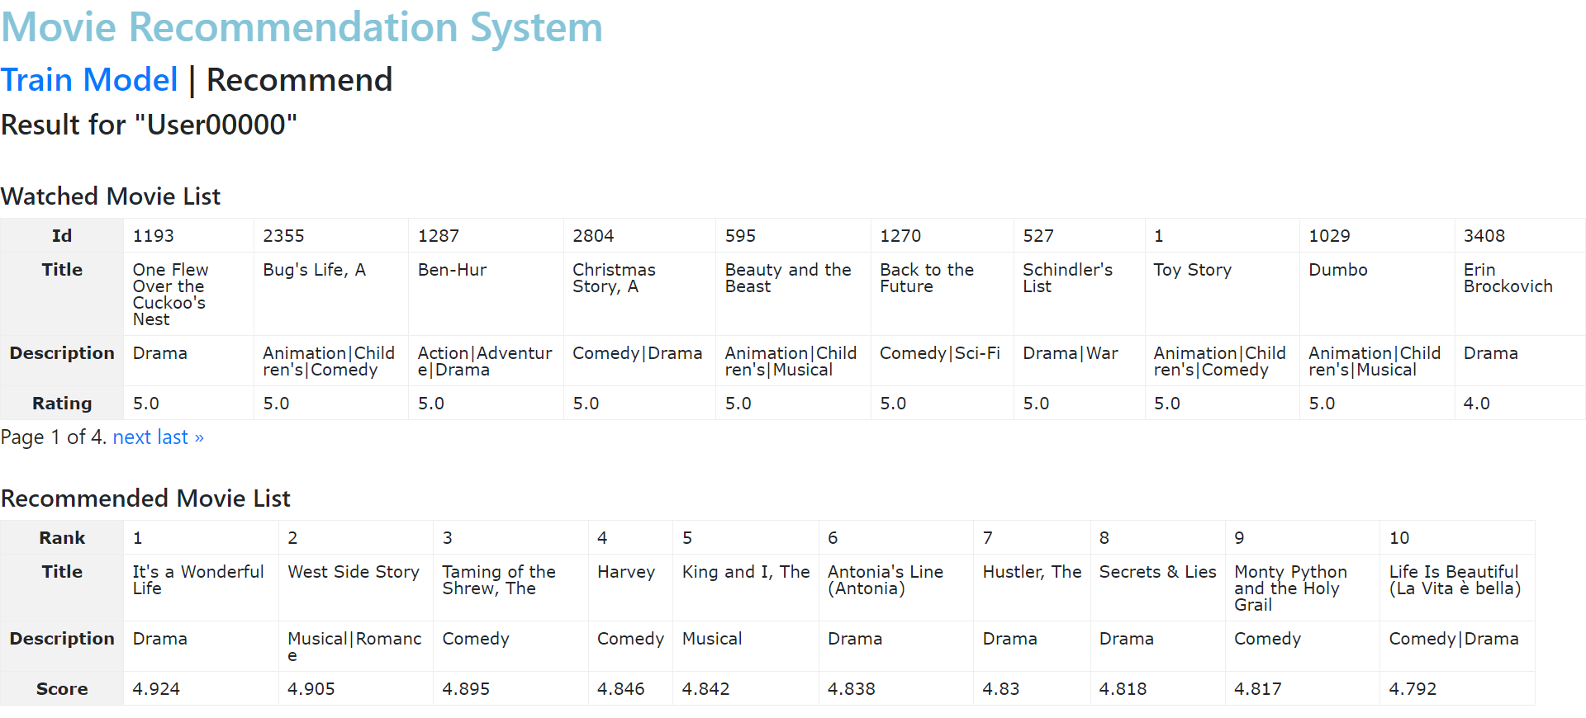Click the Antonia's Line (Antonia) title

tap(886, 580)
